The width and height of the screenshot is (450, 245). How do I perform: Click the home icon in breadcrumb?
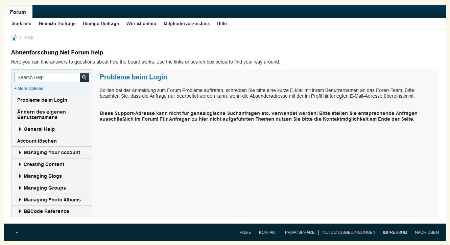14,38
